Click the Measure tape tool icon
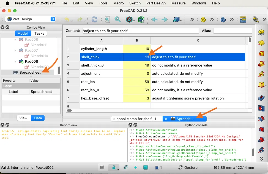Viewport: 268px width, 174px height. [256, 20]
